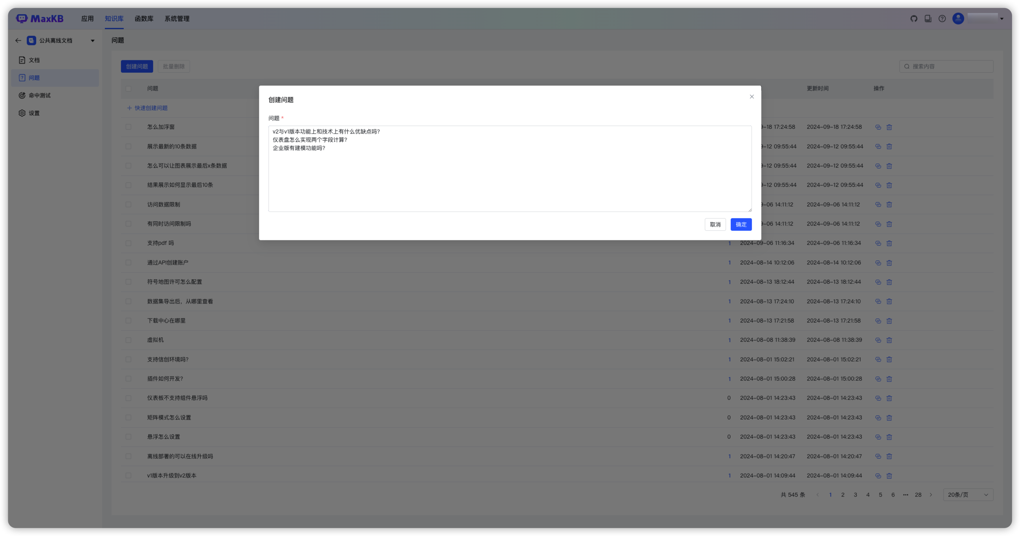Tick the 矩阵模式怎么设置 row checkbox
The image size is (1020, 536).
128,417
